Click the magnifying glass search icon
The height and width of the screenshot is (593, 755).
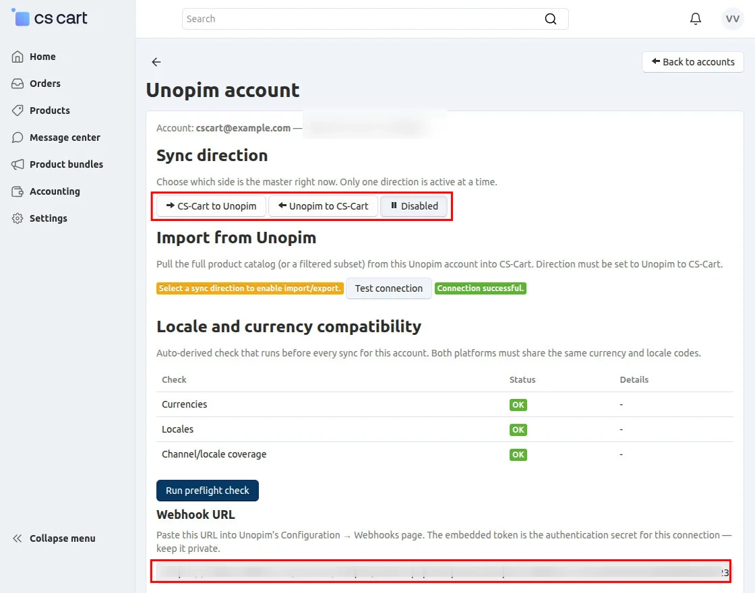(550, 19)
